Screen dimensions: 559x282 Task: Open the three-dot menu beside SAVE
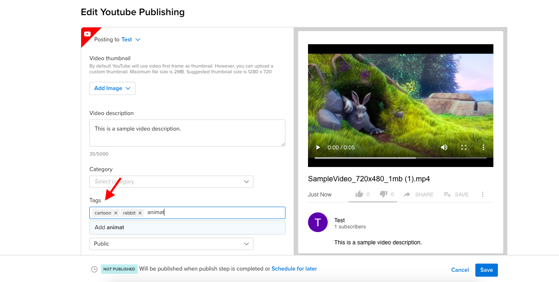[483, 194]
